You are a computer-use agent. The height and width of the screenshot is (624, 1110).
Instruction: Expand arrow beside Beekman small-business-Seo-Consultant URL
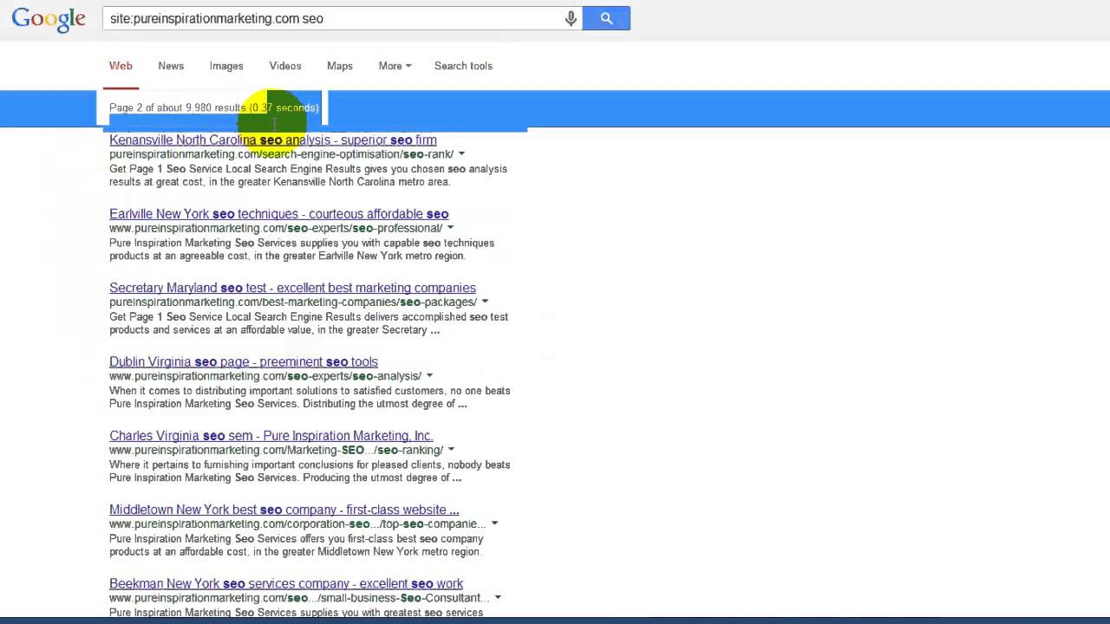[x=498, y=598]
